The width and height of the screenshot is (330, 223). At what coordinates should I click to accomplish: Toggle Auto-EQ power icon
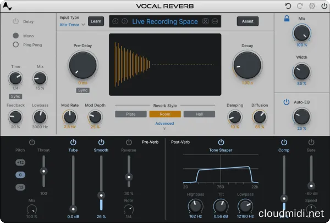(x=287, y=102)
